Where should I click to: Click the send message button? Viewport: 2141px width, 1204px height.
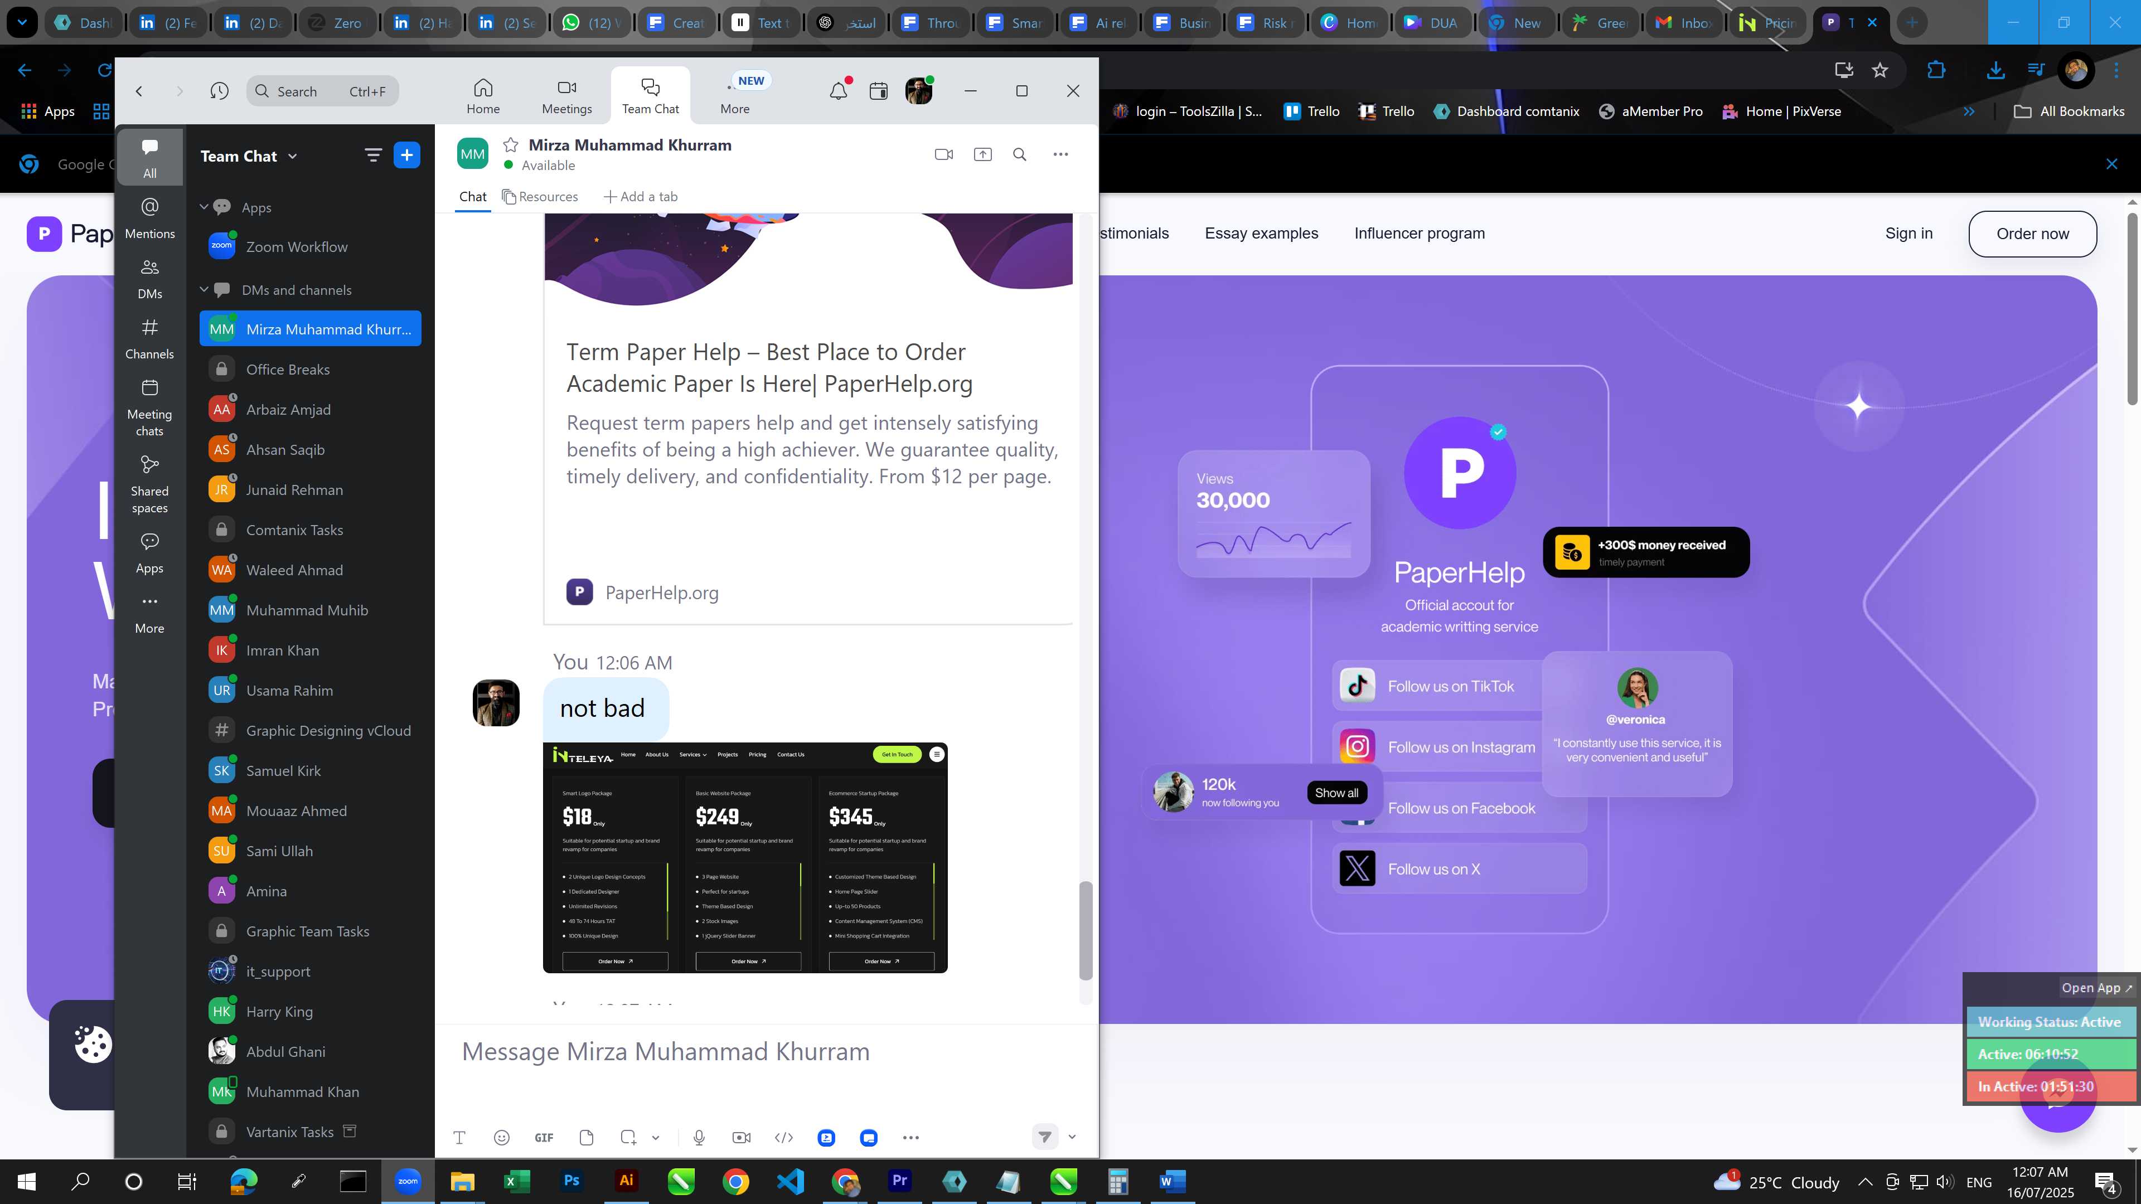pyautogui.click(x=1045, y=1137)
